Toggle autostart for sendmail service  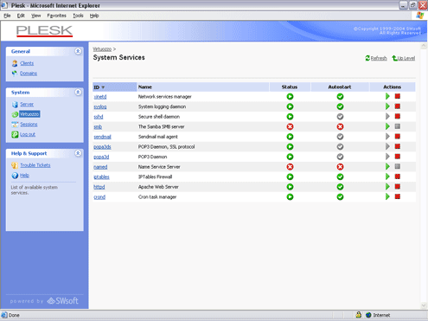340,137
